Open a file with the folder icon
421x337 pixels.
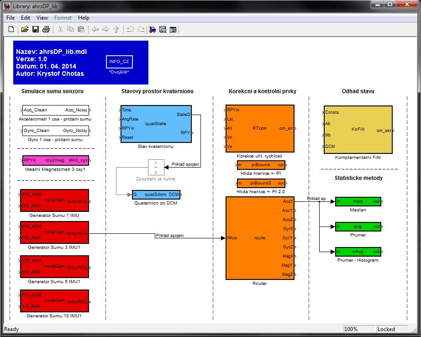coord(25,29)
